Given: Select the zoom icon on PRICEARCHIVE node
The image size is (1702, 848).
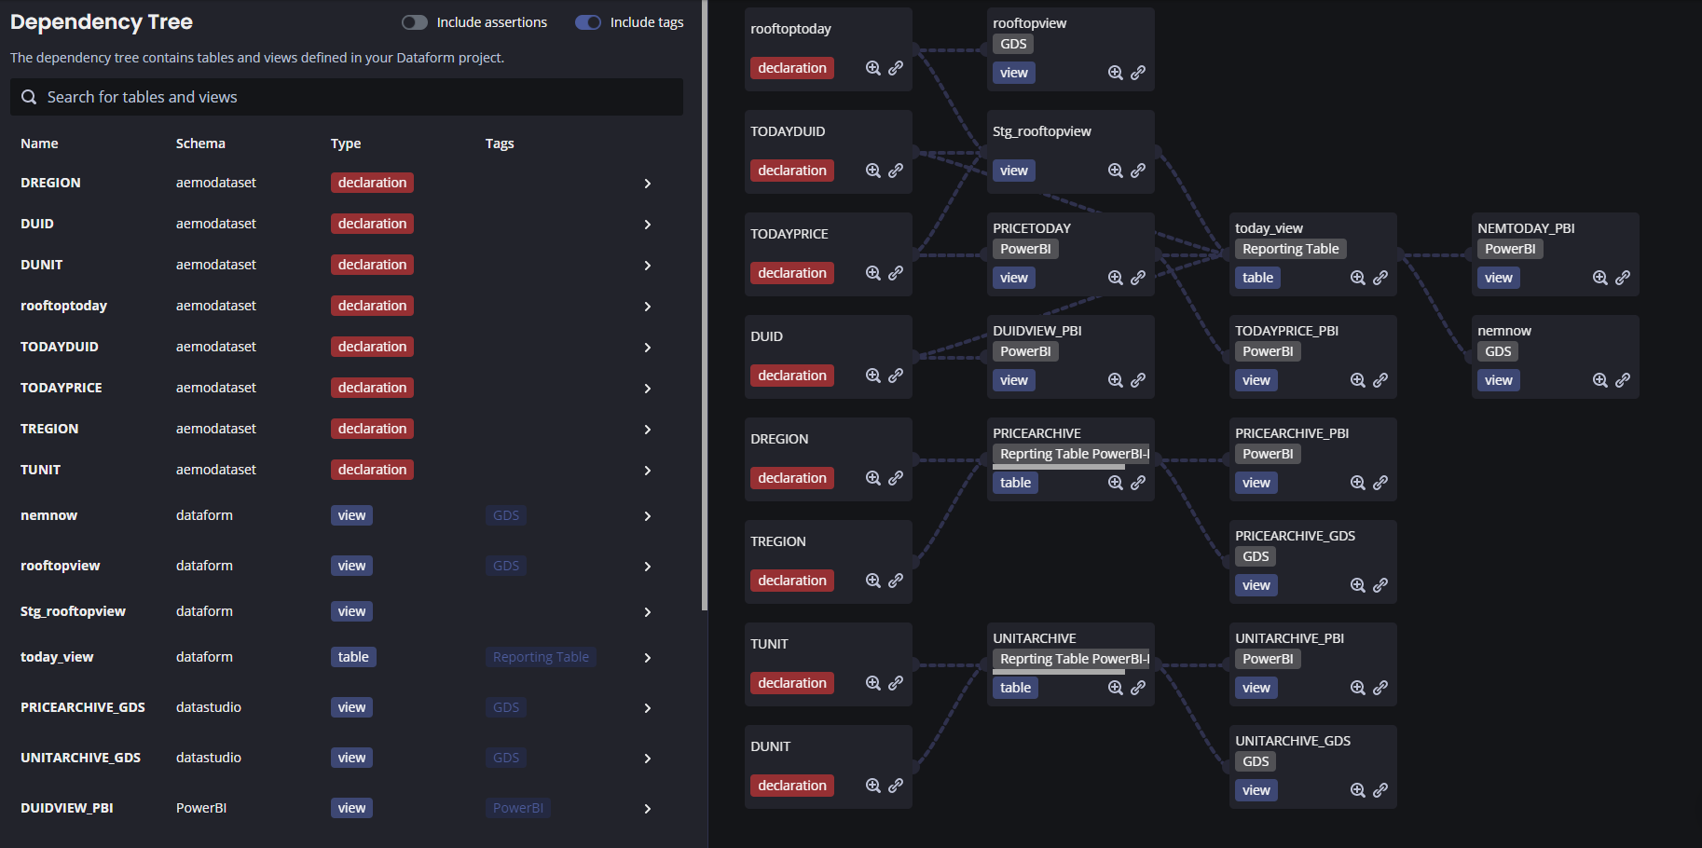Looking at the screenshot, I should pos(1115,482).
